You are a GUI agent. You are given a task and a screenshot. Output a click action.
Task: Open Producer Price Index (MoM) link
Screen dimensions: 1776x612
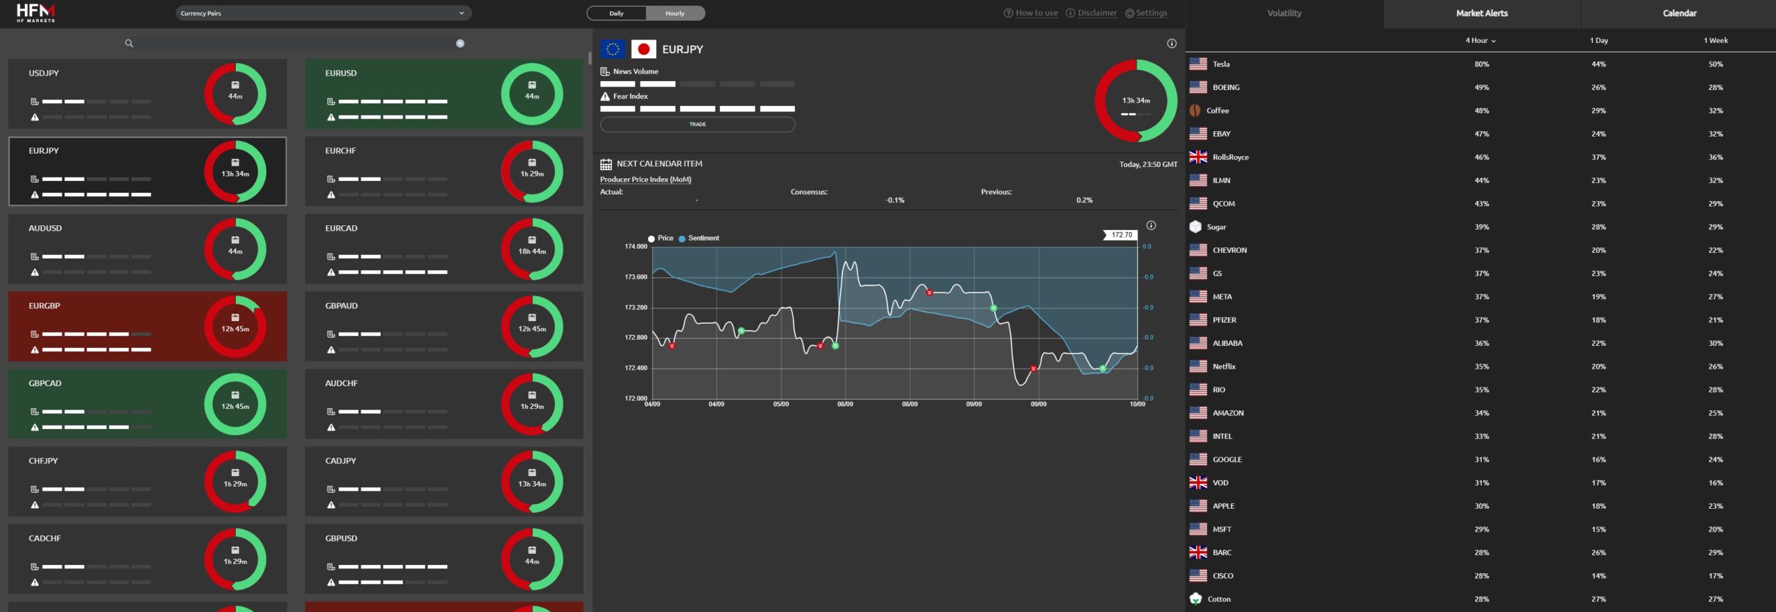click(x=645, y=180)
